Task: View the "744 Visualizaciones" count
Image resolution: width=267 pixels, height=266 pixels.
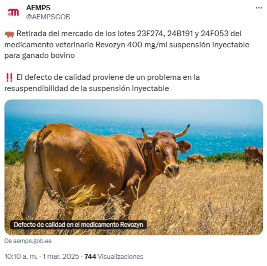Action: [x=114, y=256]
